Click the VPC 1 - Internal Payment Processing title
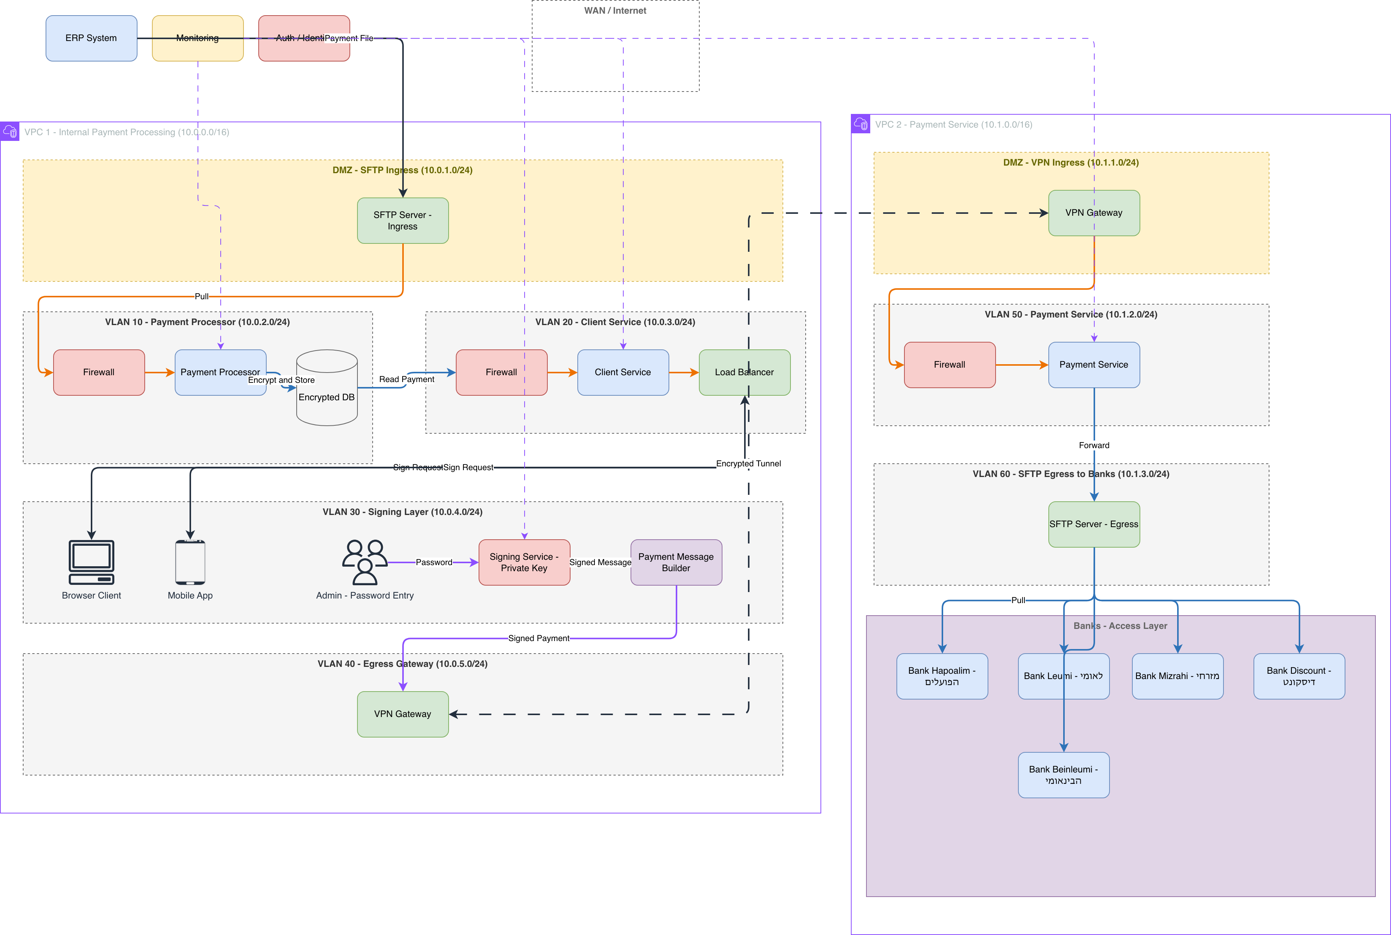Image resolution: width=1391 pixels, height=935 pixels. point(127,133)
